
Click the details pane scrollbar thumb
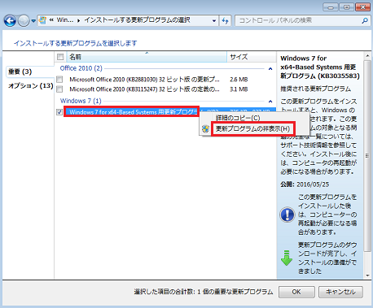367,156
